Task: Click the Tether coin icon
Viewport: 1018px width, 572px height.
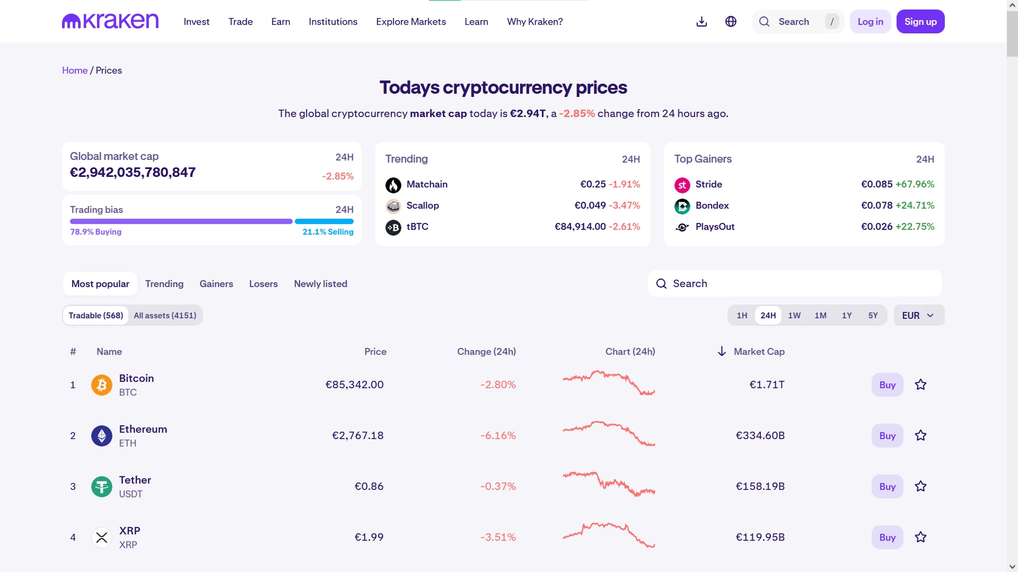Action: tap(101, 487)
